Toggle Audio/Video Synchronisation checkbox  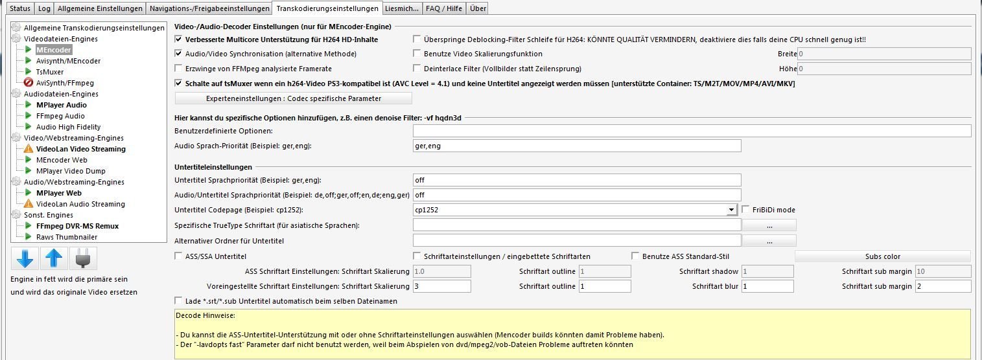click(x=179, y=54)
